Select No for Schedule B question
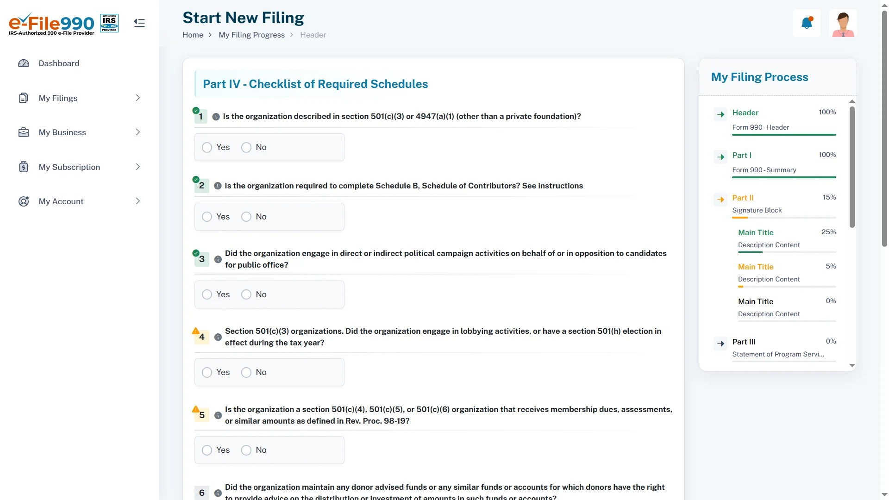Screen dimensions: 889x500 [246, 217]
